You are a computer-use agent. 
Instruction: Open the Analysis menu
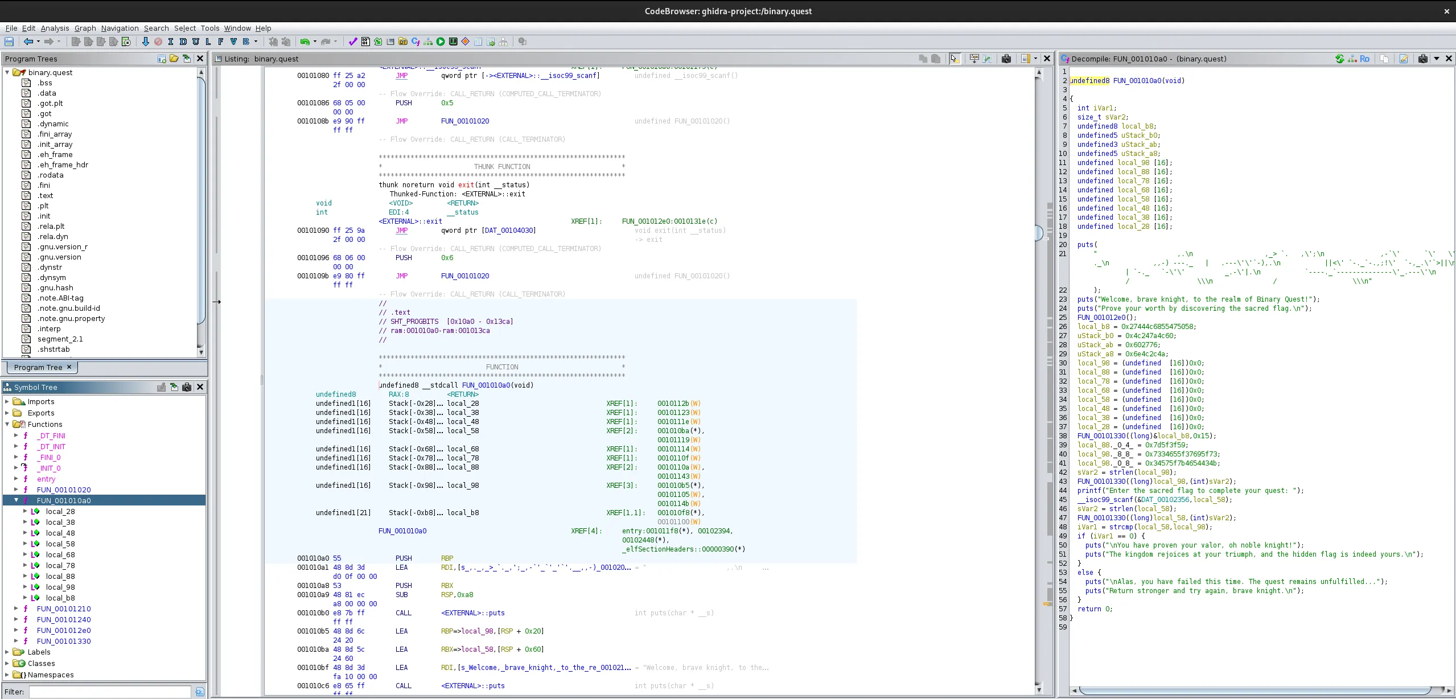click(x=55, y=28)
